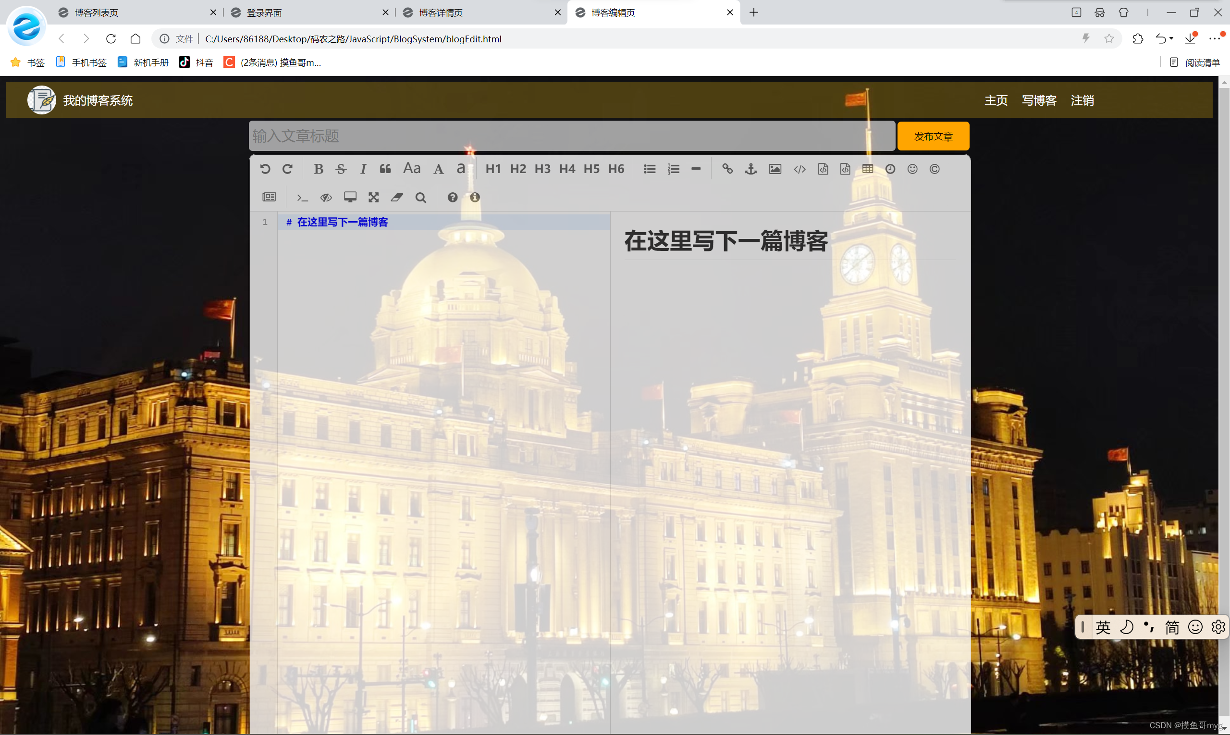This screenshot has height=735, width=1230.
Task: Insert an H3 heading
Action: 542,169
